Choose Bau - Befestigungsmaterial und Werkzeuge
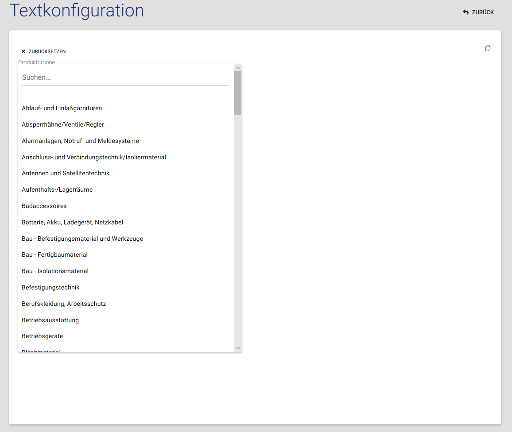The width and height of the screenshot is (512, 432). pyautogui.click(x=82, y=239)
